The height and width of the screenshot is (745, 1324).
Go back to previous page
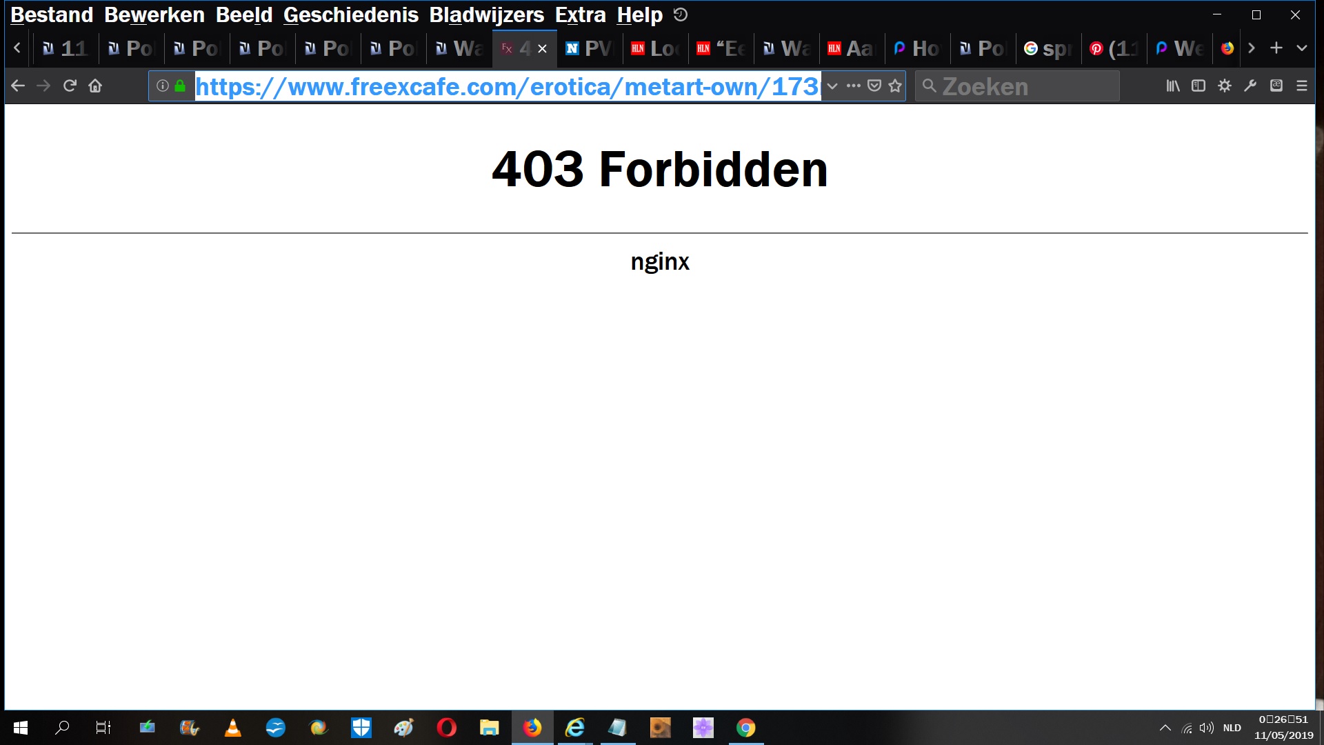(18, 86)
